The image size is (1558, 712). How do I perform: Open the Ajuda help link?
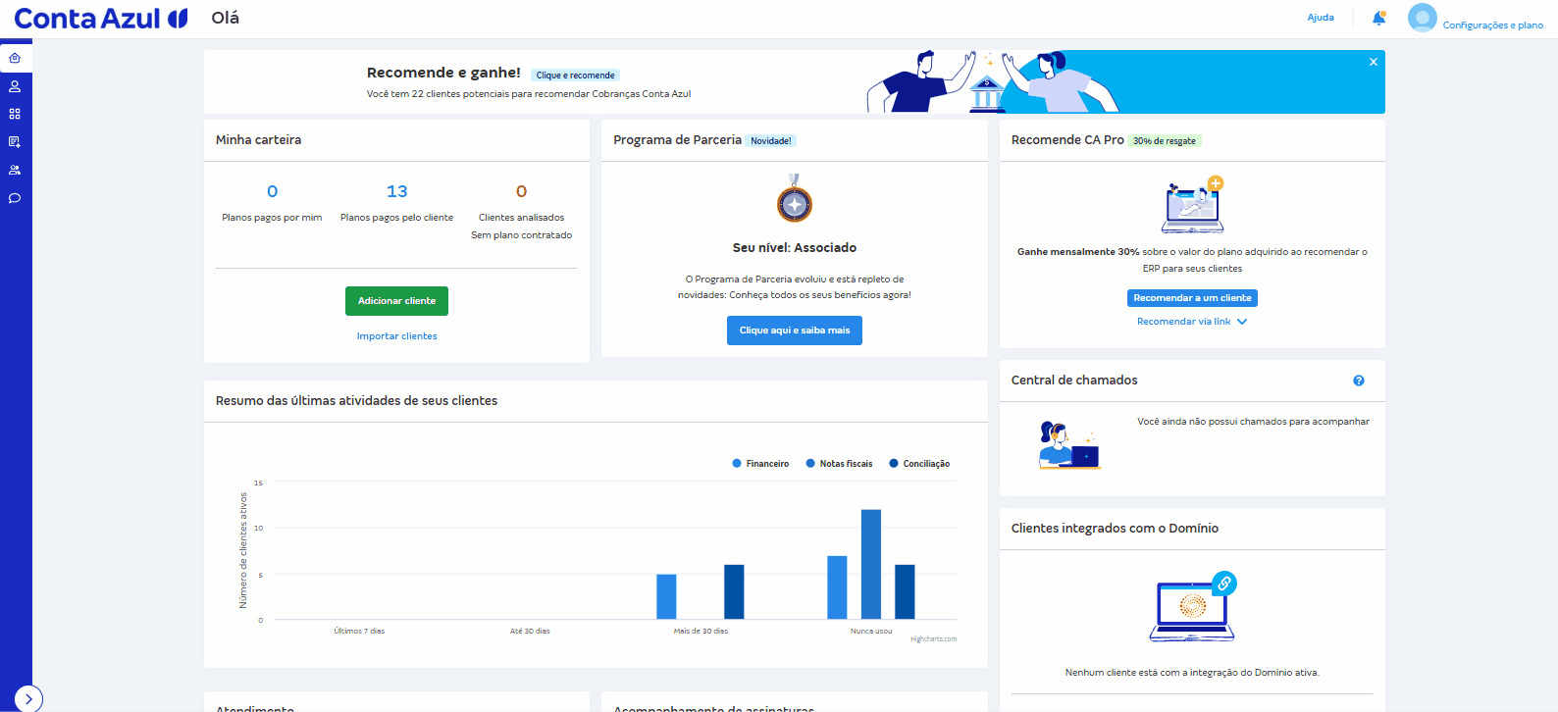[x=1321, y=18]
